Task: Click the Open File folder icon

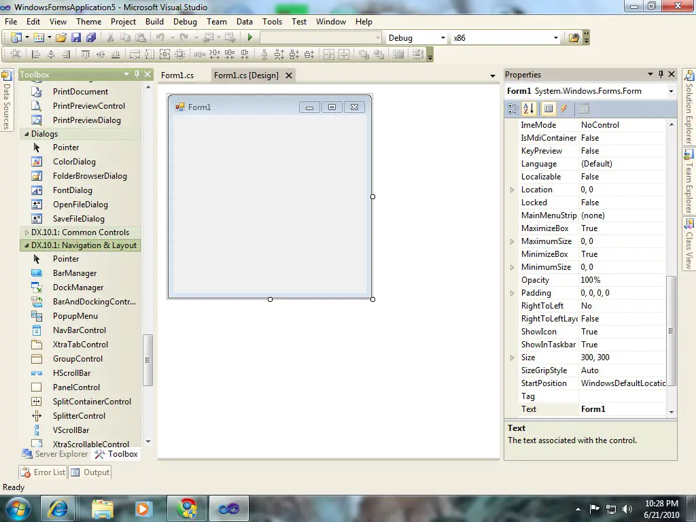Action: (61, 38)
